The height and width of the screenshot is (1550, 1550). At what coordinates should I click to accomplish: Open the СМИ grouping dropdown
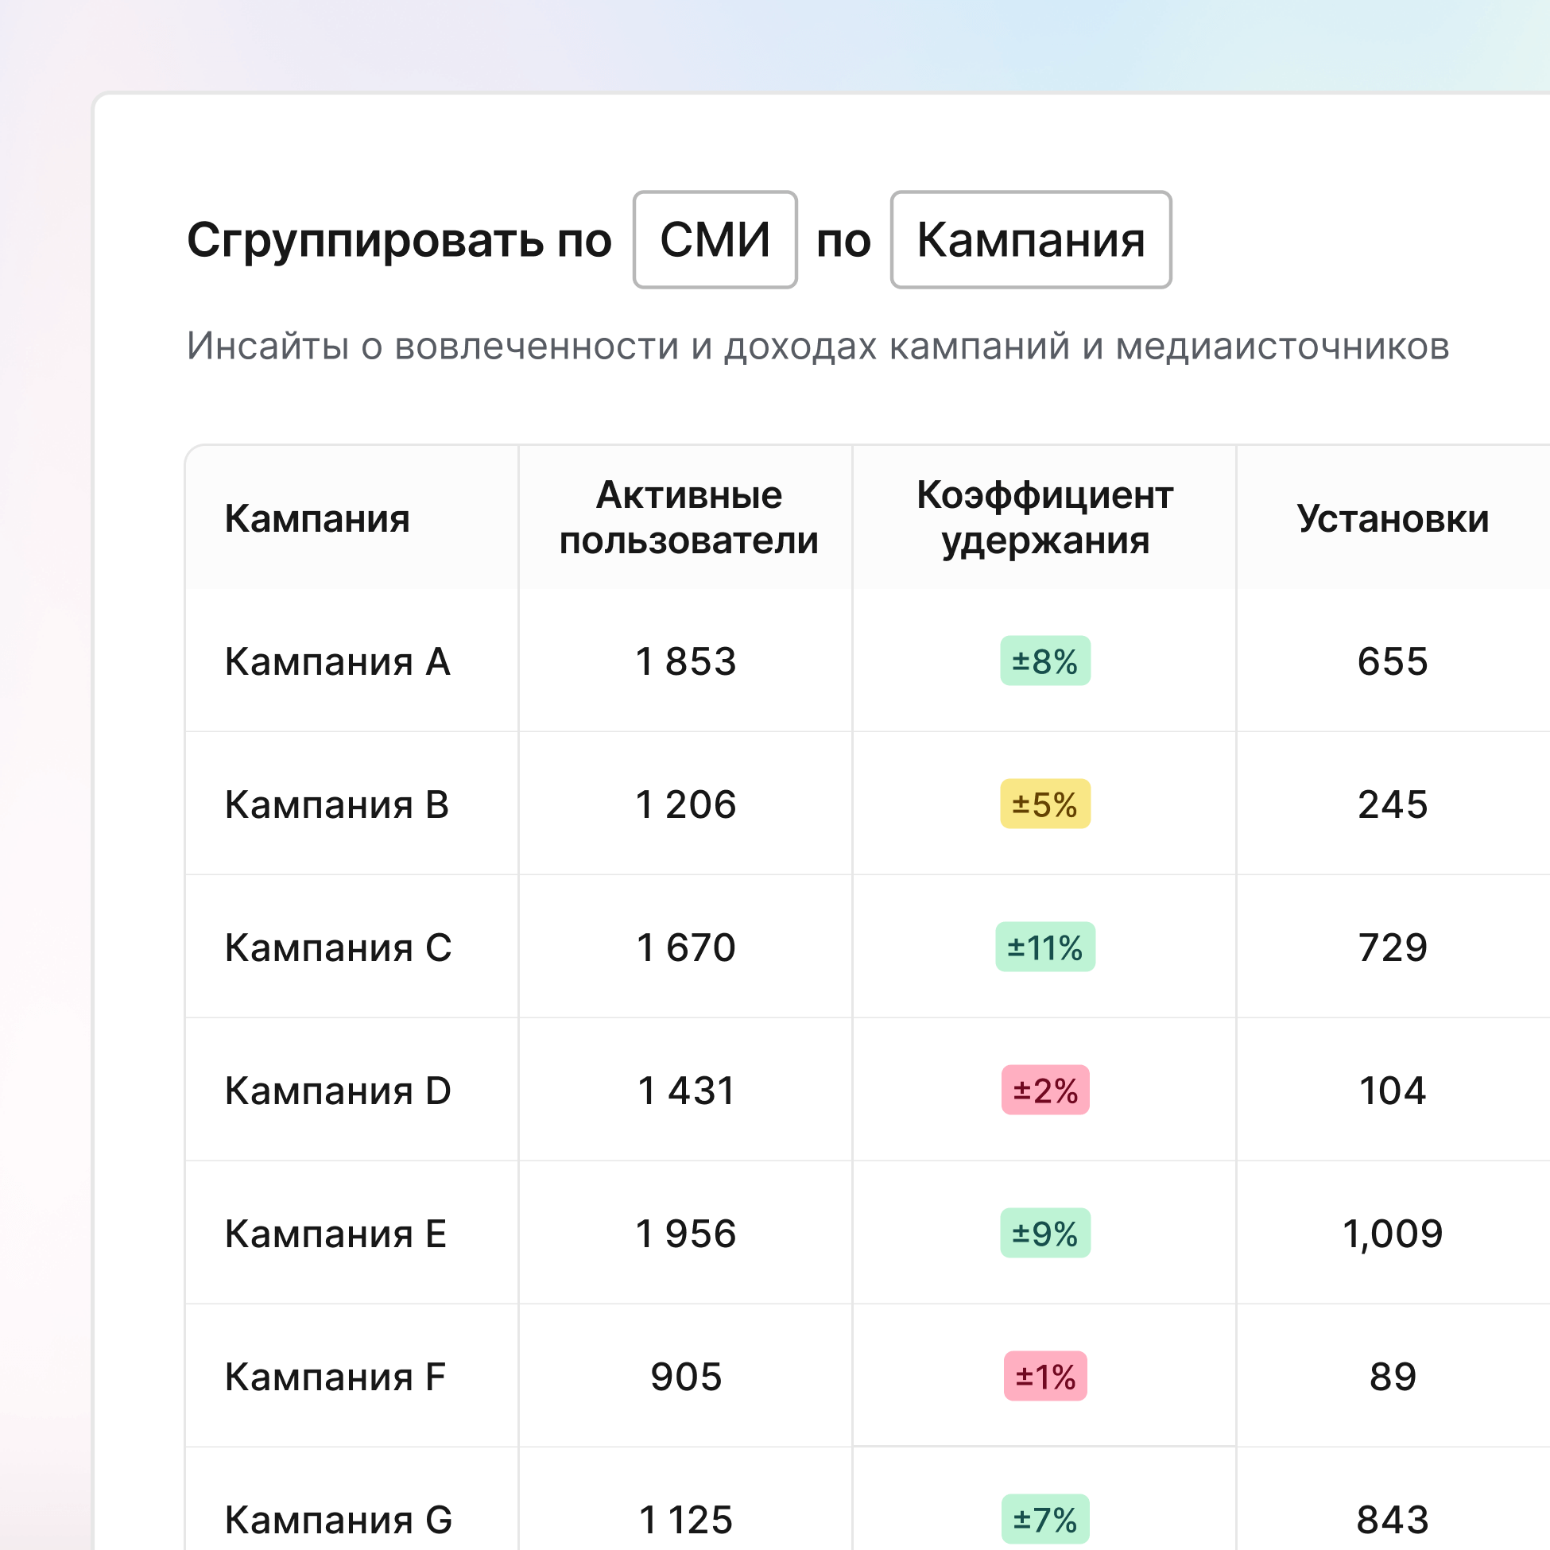tap(715, 240)
